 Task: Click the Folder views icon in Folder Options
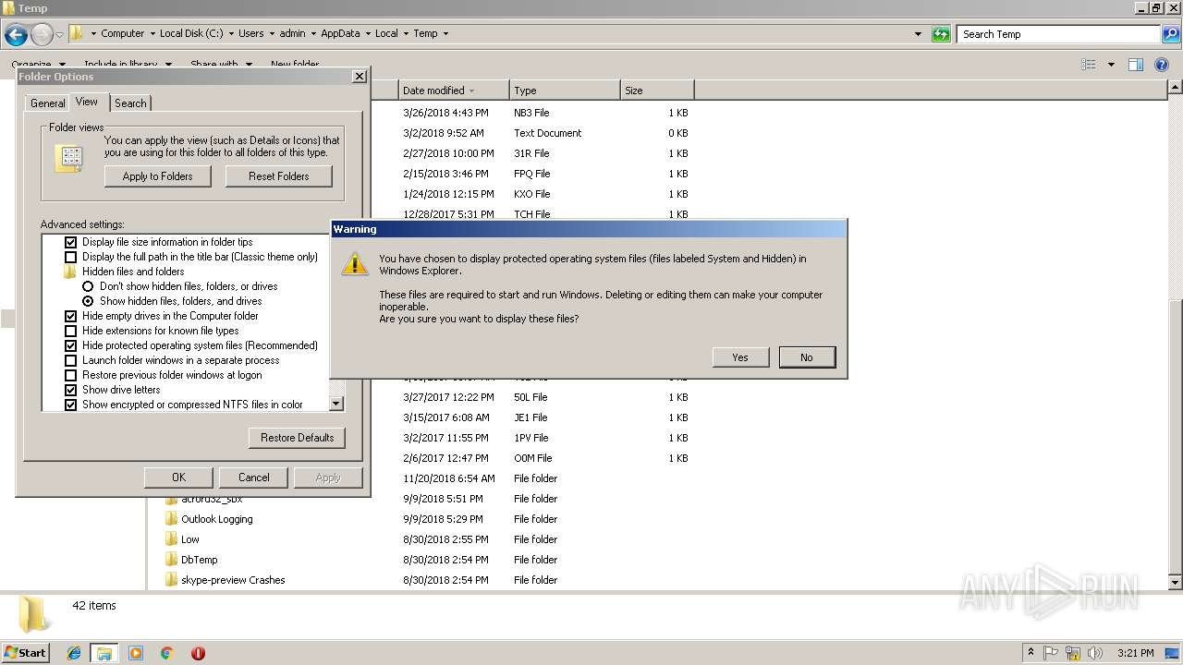click(69, 158)
